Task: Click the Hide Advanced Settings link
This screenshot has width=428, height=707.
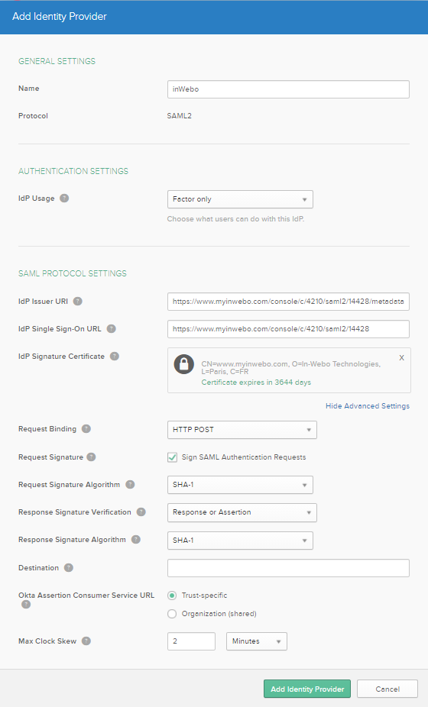Action: click(368, 406)
